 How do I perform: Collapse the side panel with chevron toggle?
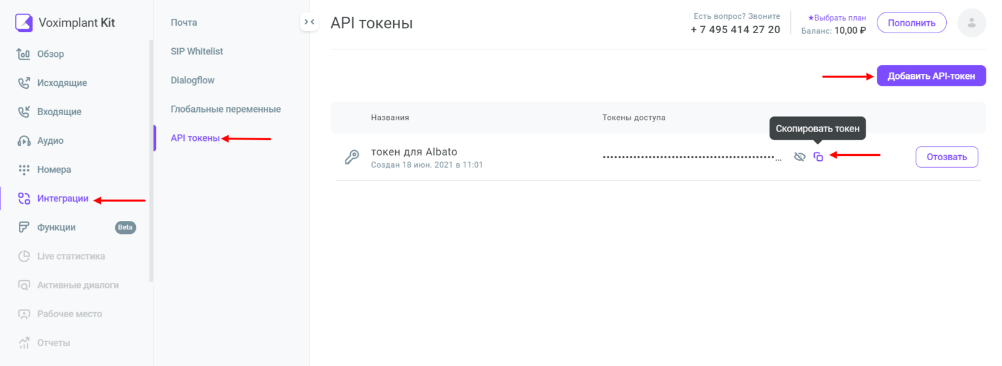point(309,22)
